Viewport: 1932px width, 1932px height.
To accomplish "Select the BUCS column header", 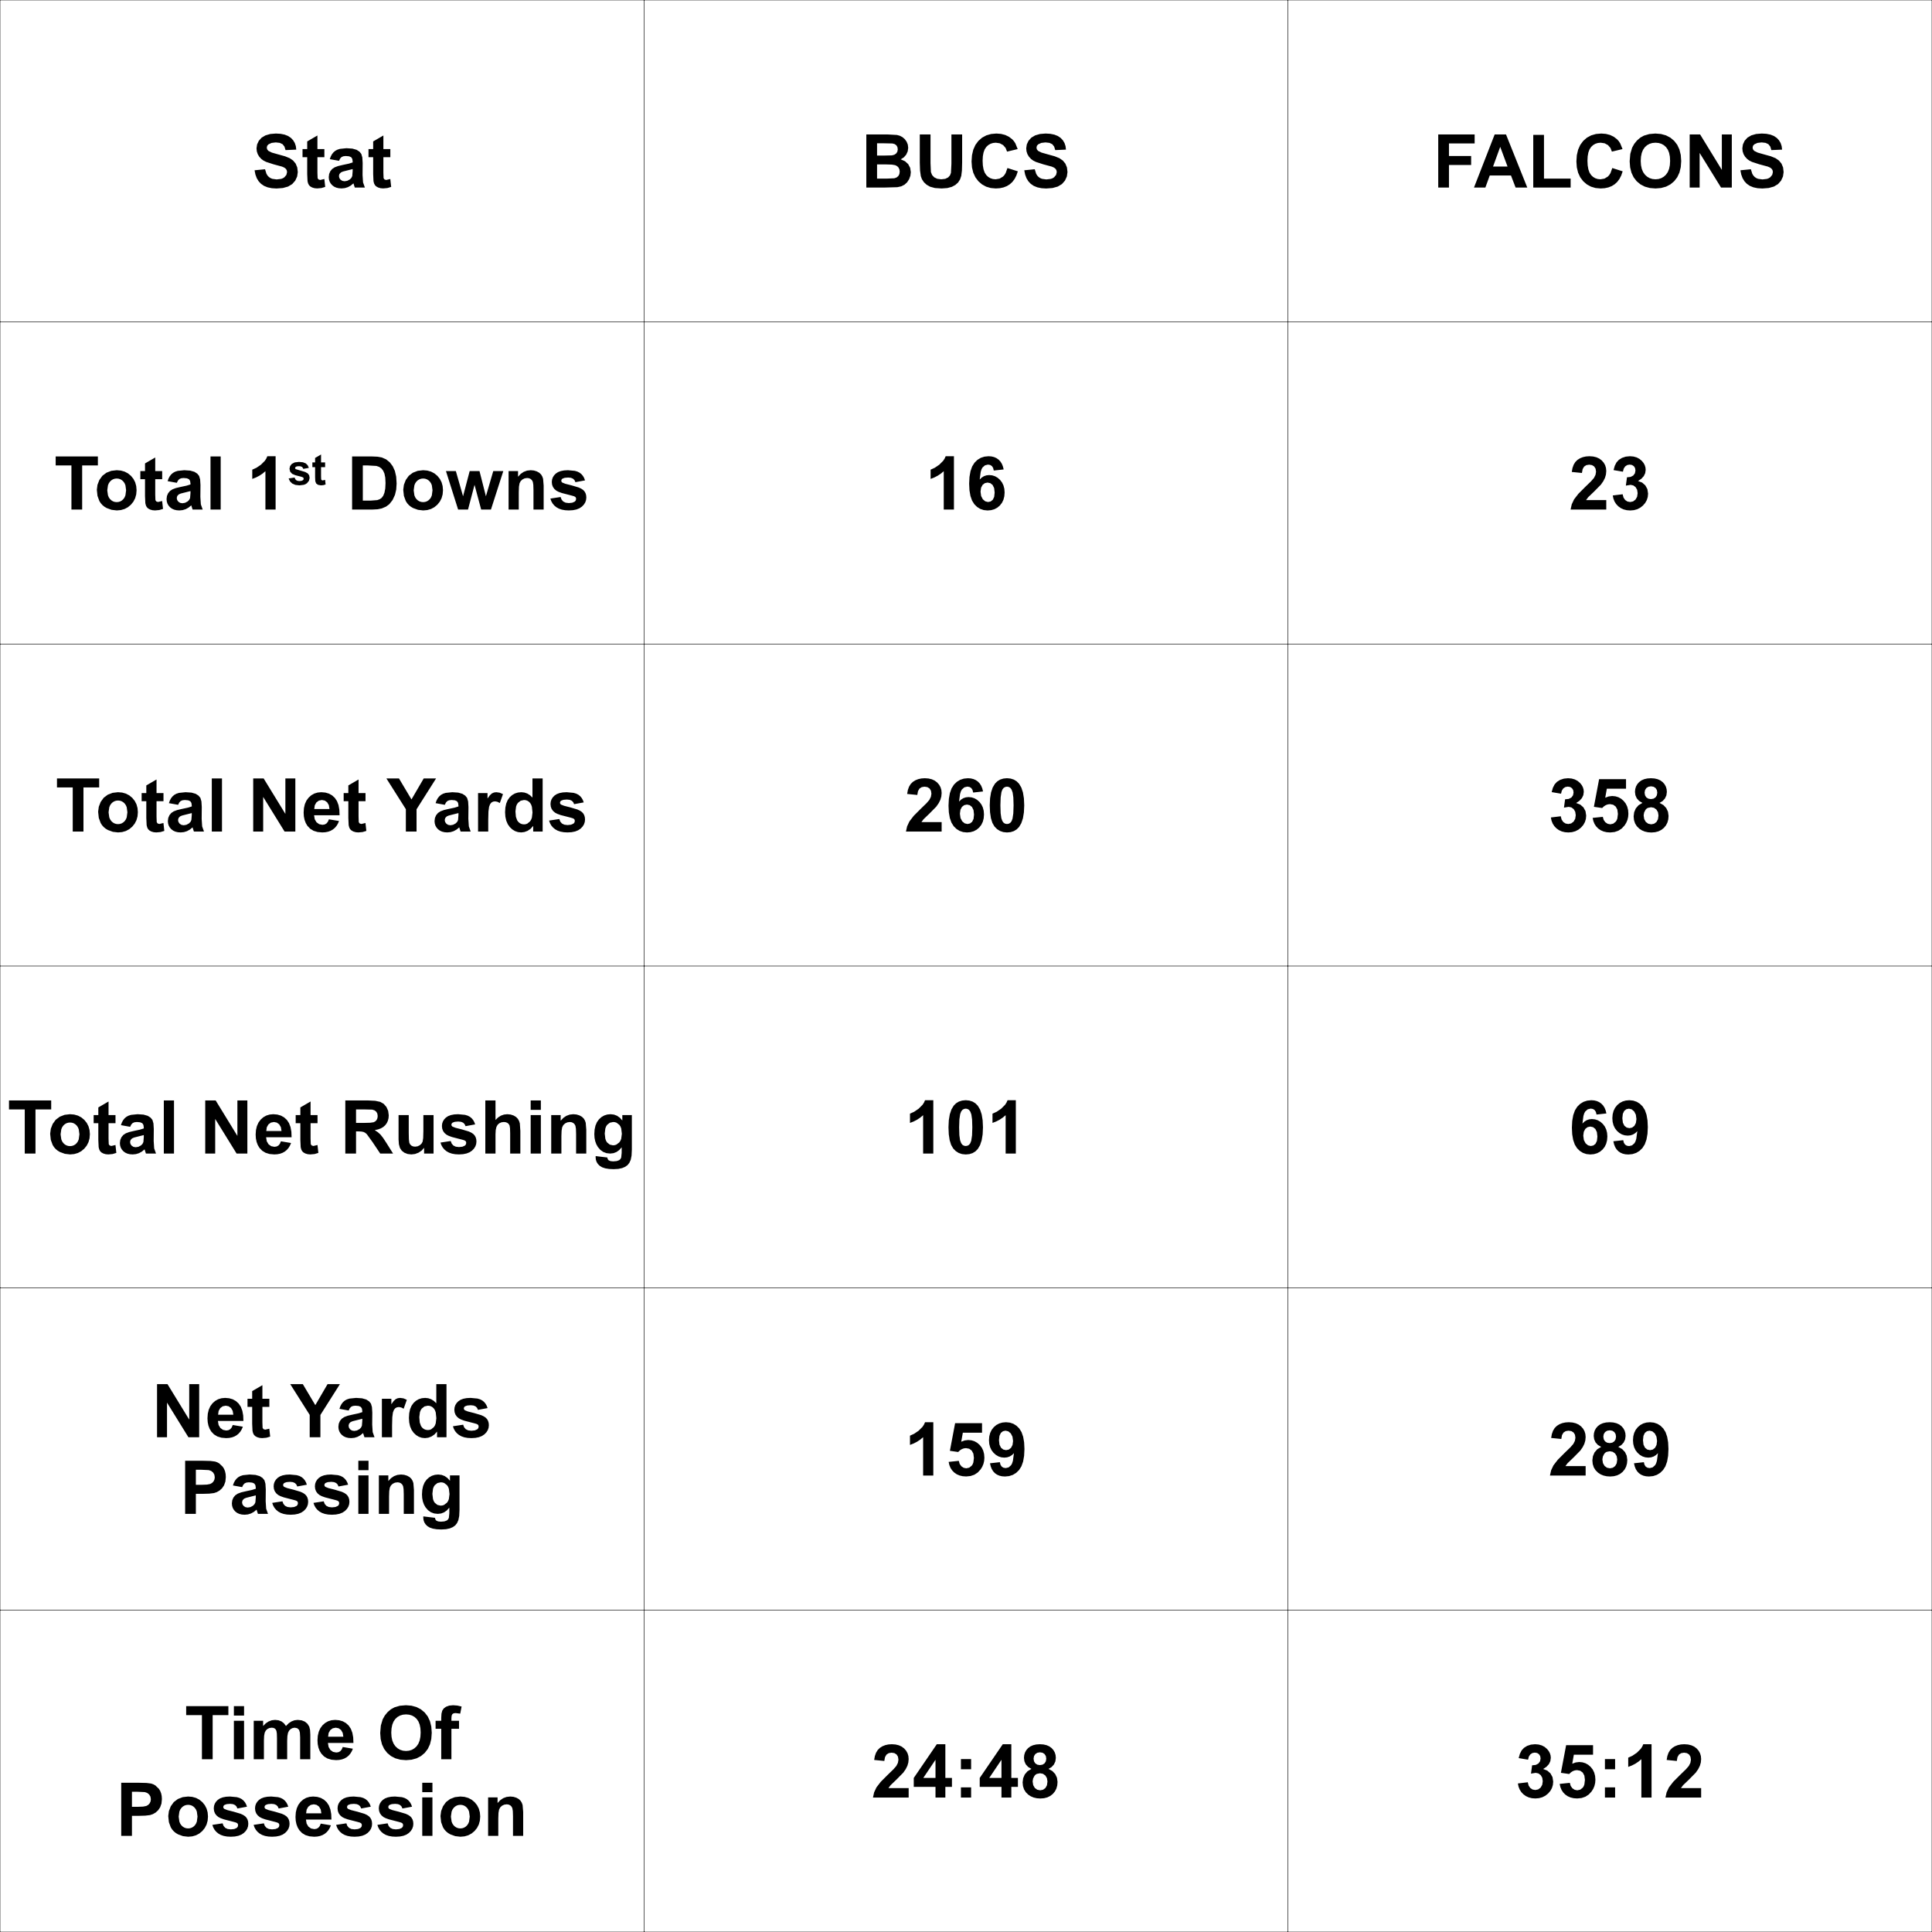I will coord(965,161).
